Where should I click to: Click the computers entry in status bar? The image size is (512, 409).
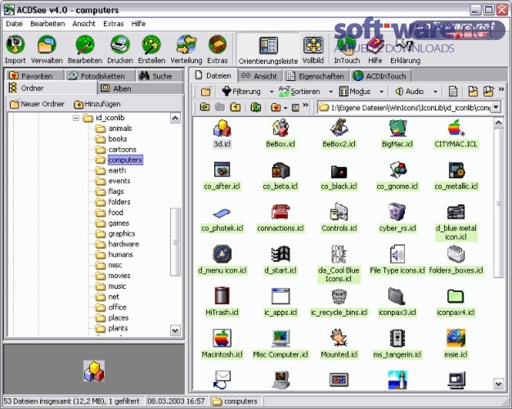tap(235, 401)
